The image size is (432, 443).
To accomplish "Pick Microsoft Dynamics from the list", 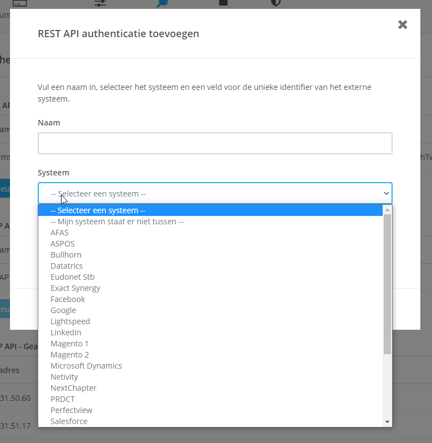I will (86, 366).
